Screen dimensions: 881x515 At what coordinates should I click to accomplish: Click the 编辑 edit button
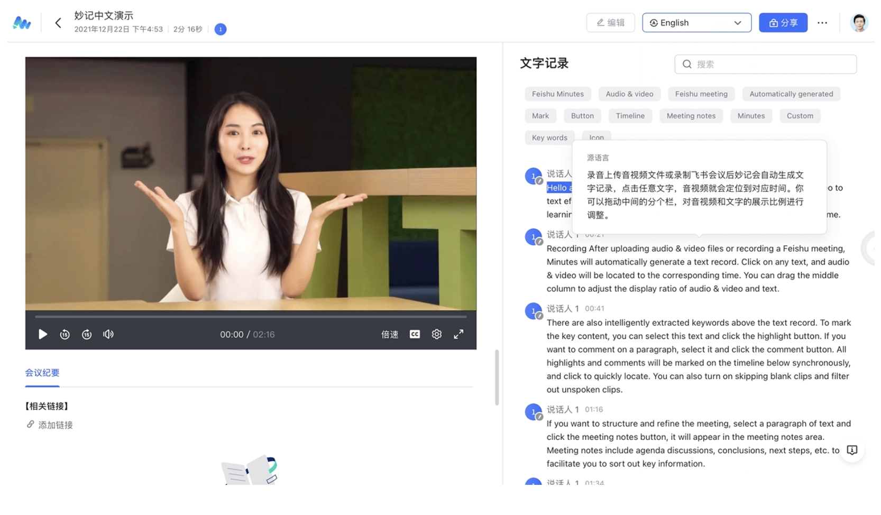point(610,23)
